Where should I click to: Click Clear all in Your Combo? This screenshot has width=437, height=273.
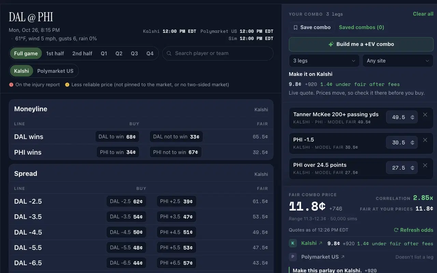[x=423, y=14]
